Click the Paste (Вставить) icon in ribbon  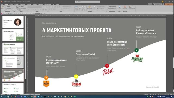3,8
